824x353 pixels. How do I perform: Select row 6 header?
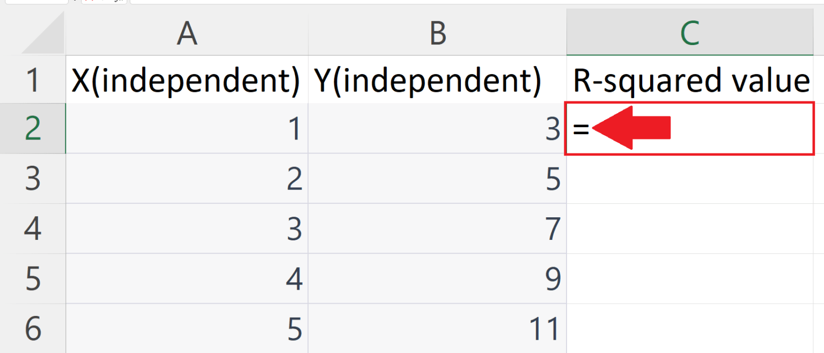32,327
